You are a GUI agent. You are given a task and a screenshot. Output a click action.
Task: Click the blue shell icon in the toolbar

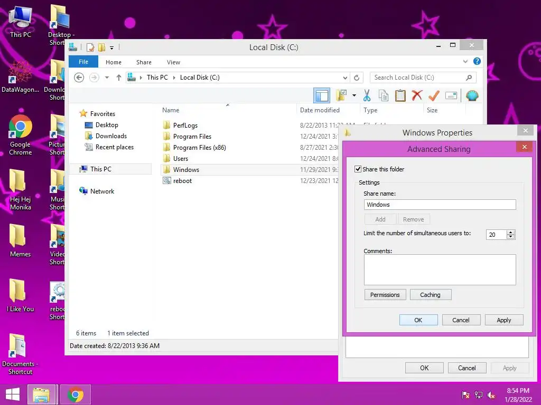(x=472, y=95)
